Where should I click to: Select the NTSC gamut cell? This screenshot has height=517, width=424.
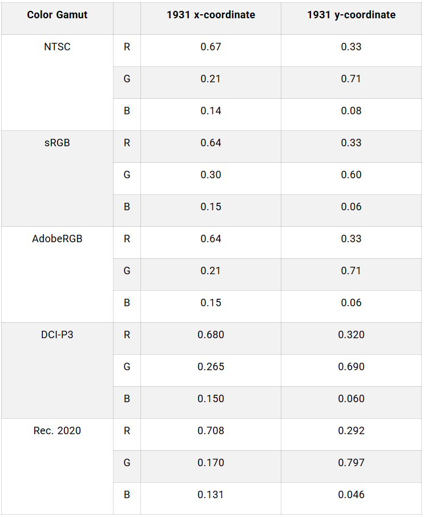click(57, 47)
